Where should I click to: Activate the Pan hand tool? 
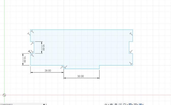click(116, 104)
